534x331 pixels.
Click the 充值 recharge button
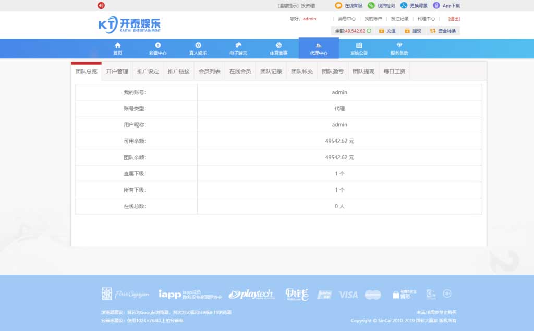tap(387, 31)
